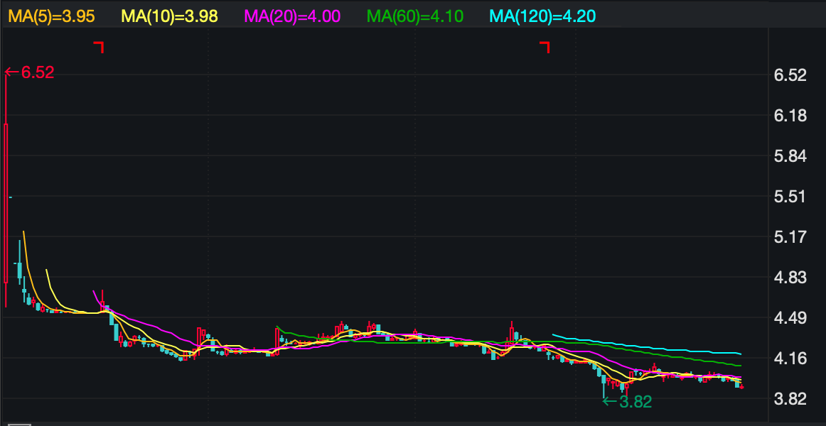Viewport: 826px width, 426px height.
Task: Click the red 6.52 high price marker
Action: point(29,72)
